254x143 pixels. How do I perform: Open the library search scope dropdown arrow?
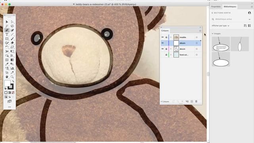tap(250, 19)
